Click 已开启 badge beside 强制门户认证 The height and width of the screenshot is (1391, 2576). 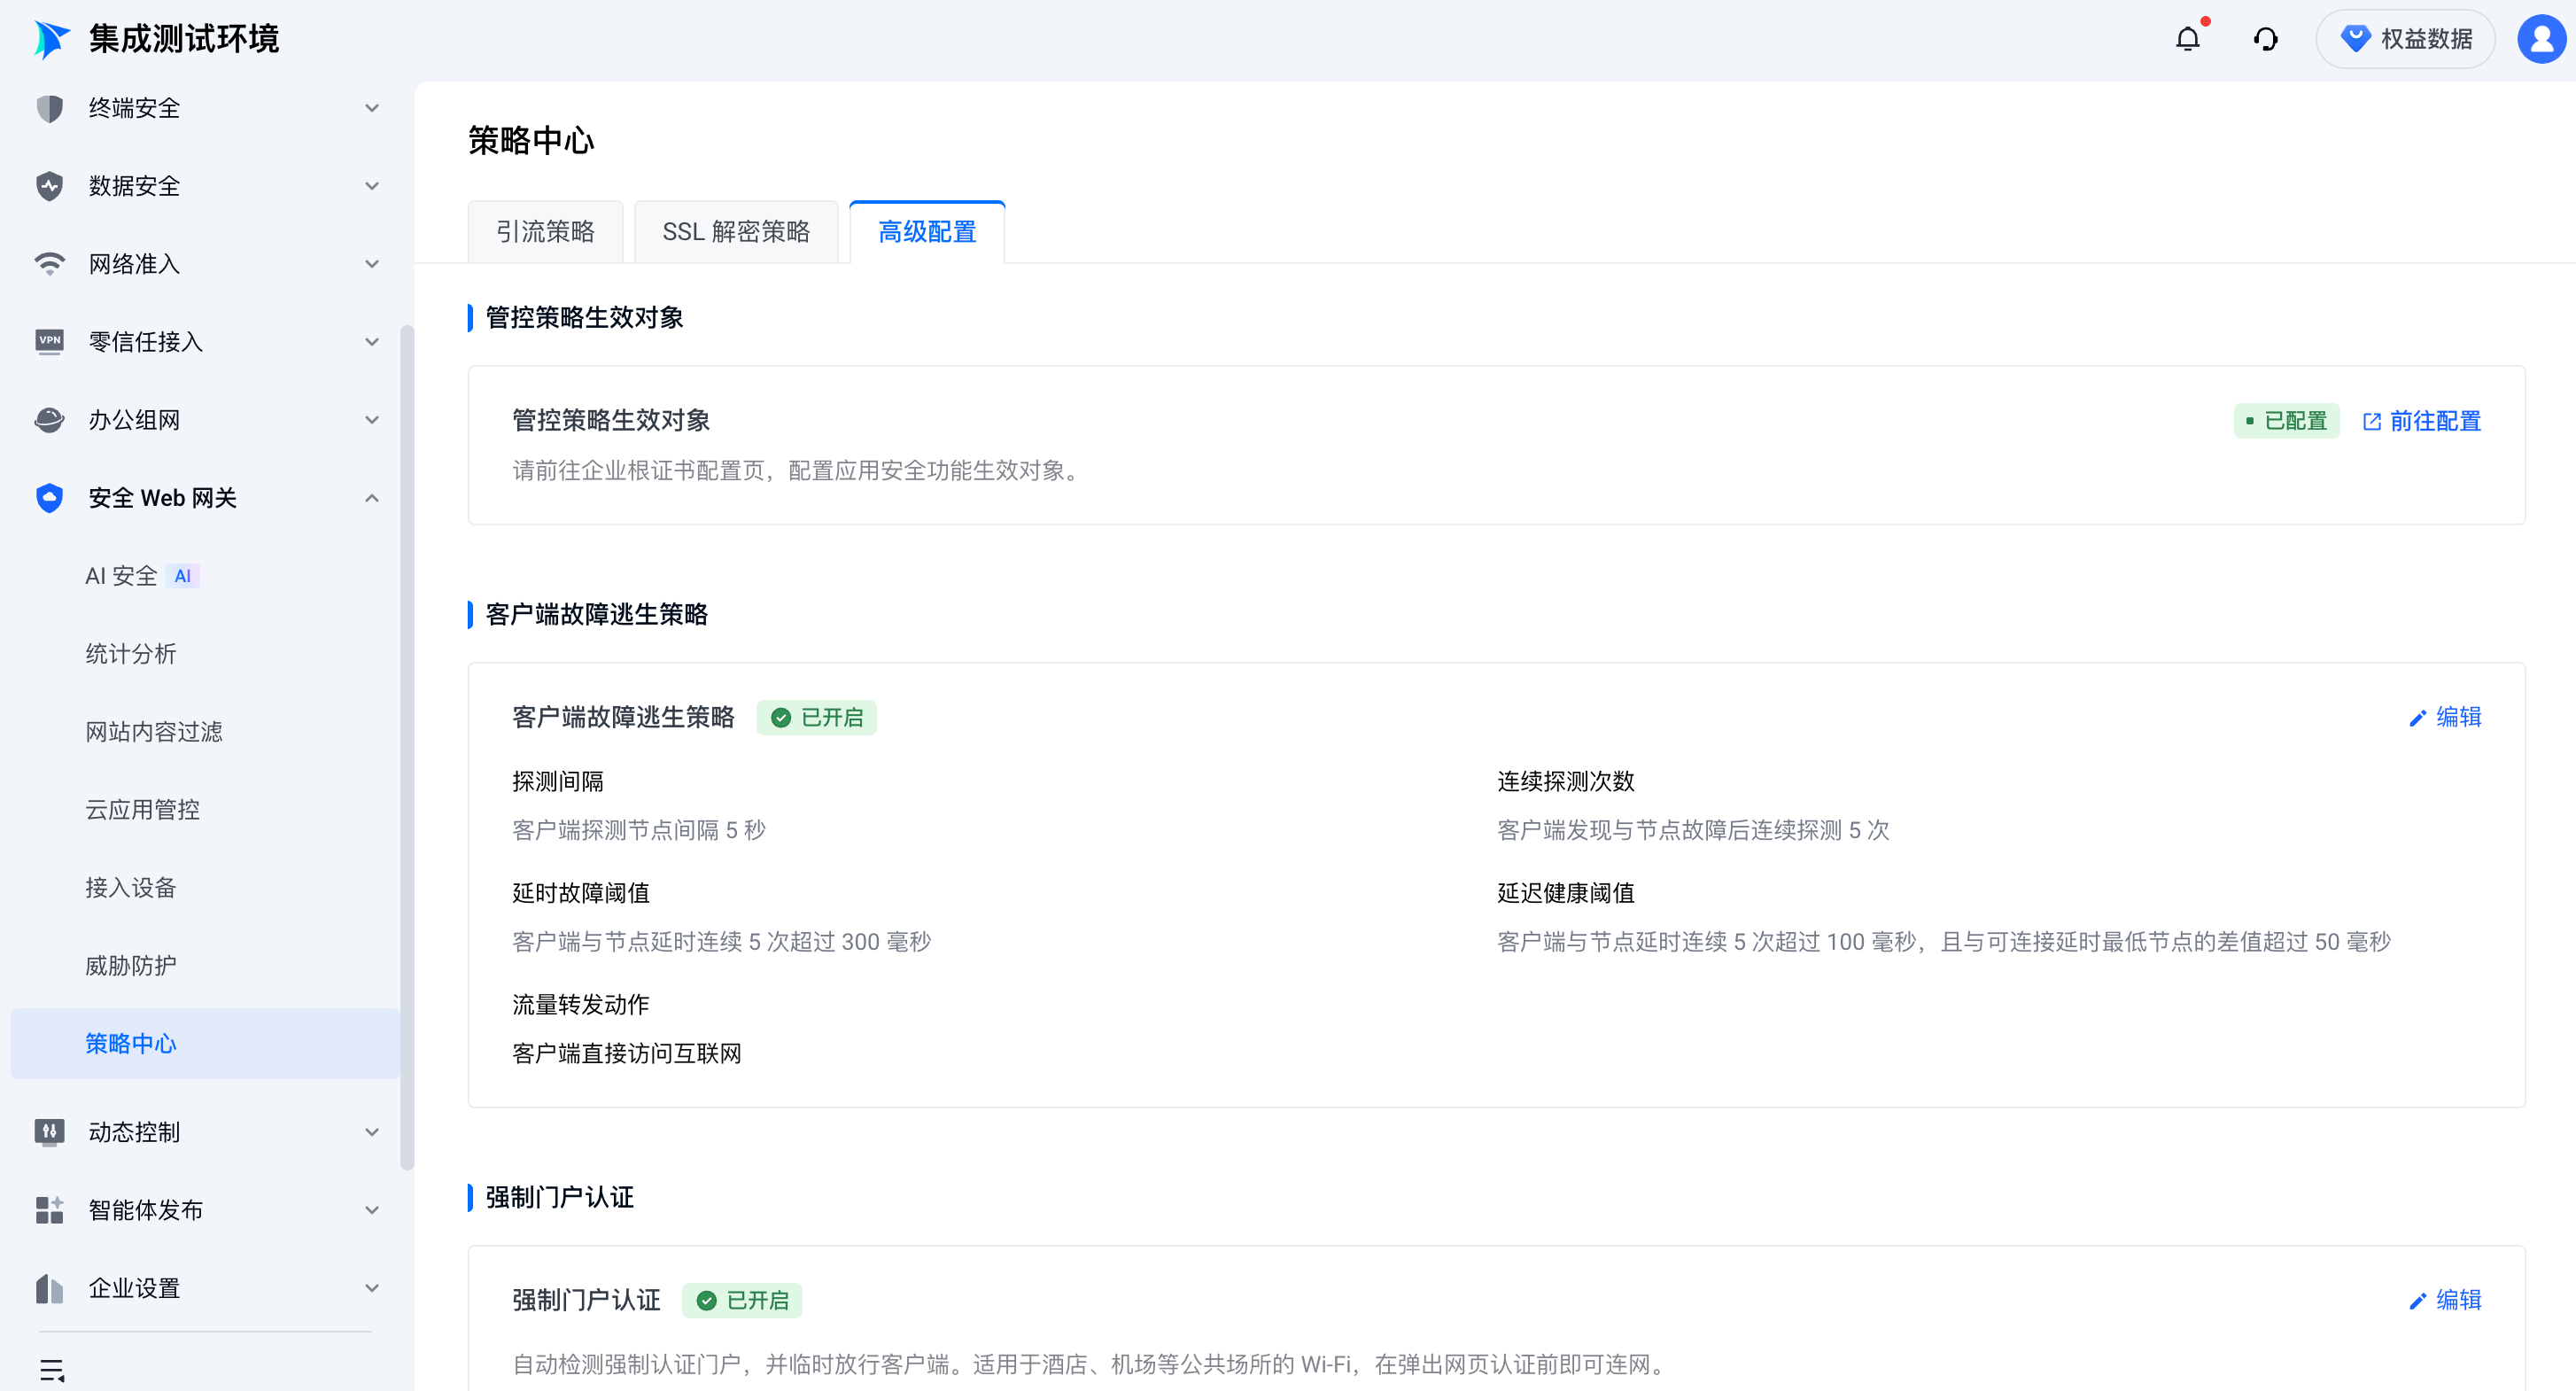pos(742,1301)
